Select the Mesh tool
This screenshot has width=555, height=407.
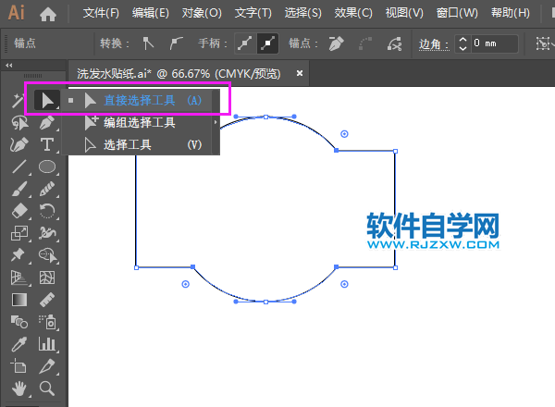[x=47, y=277]
